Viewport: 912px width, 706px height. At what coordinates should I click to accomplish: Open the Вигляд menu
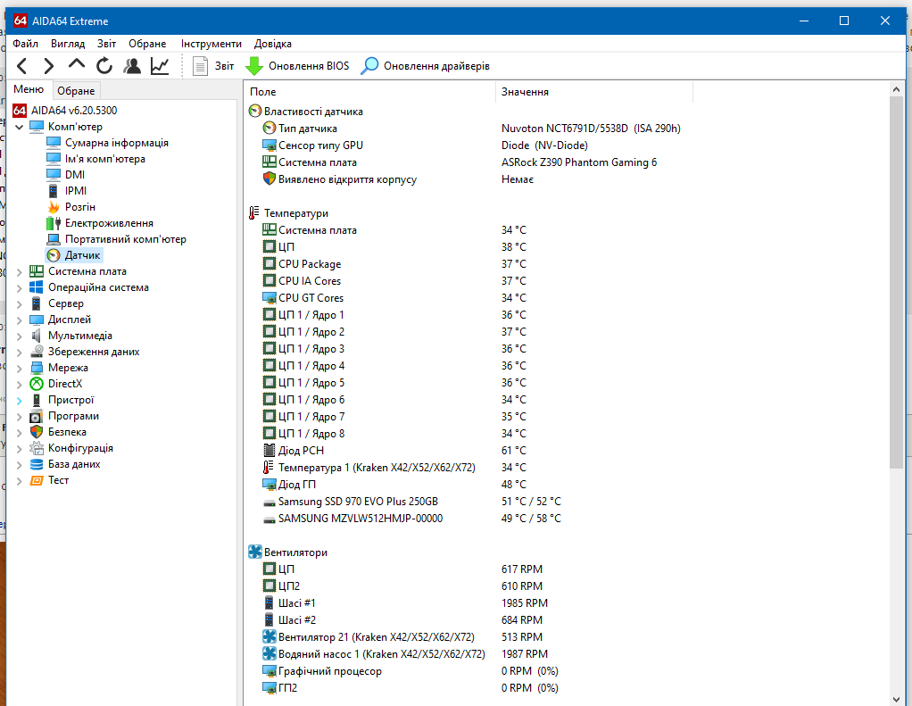click(x=68, y=44)
